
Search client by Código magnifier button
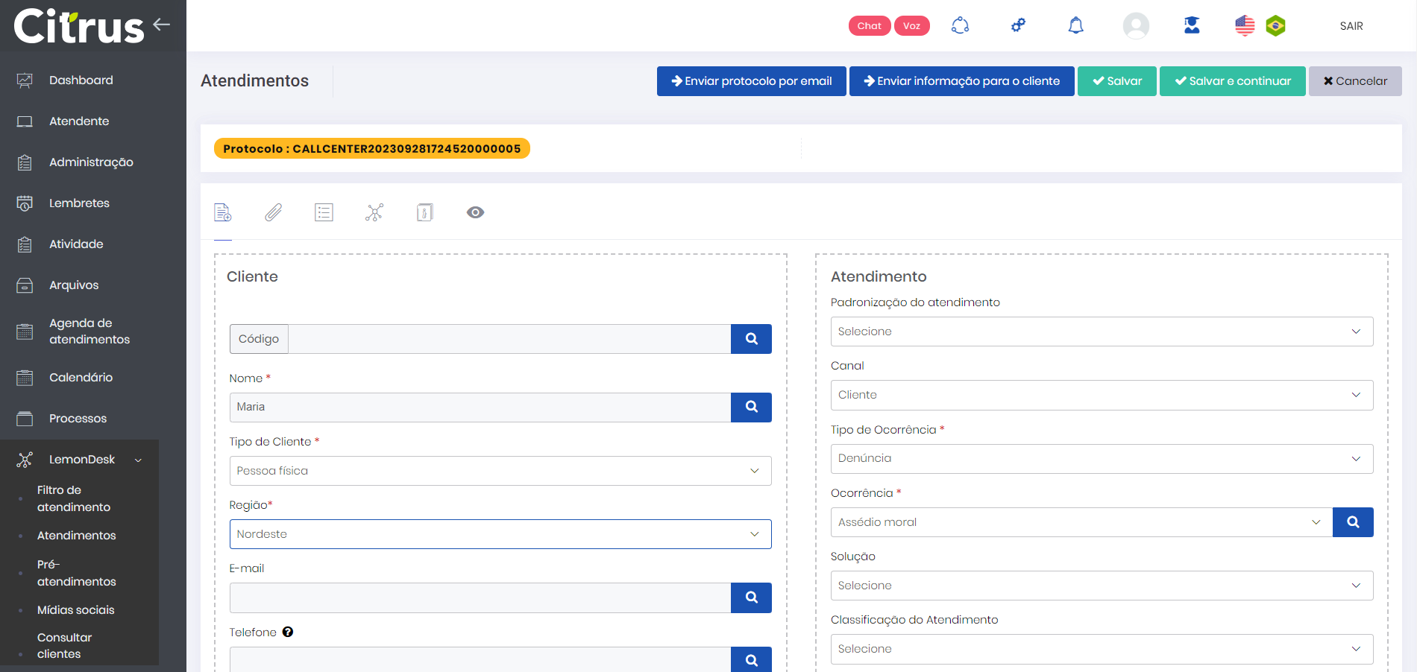(x=751, y=339)
